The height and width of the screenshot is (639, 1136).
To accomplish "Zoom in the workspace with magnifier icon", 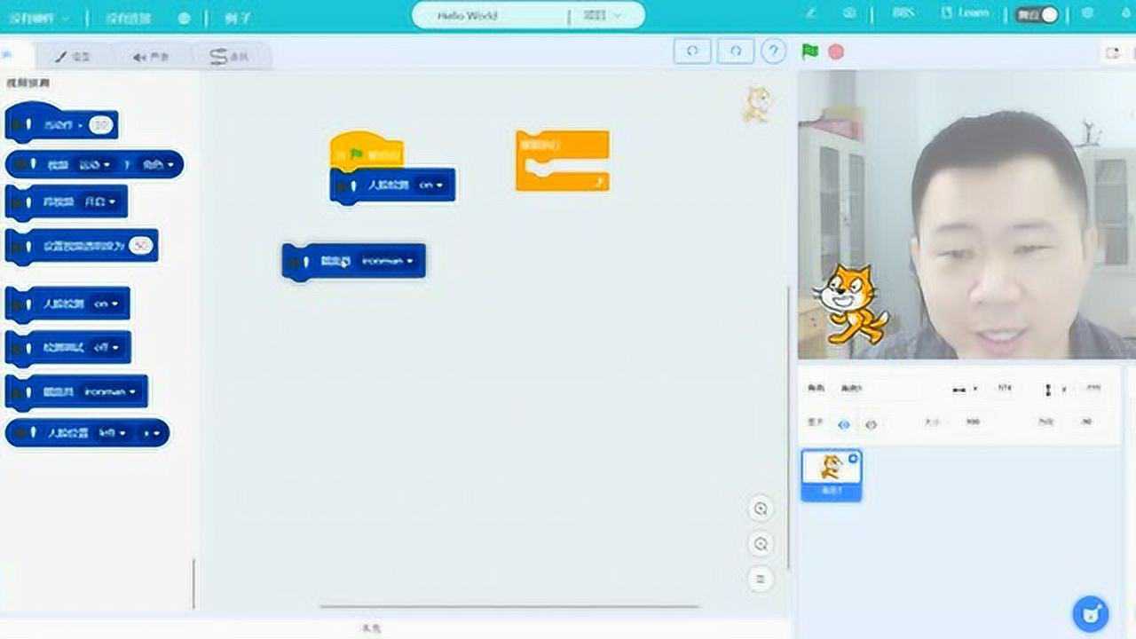I will click(x=761, y=509).
